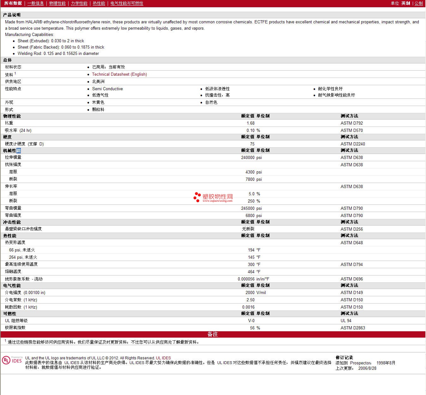The height and width of the screenshot is (395, 426).
Task: Select the ASTM D2863 test method
Action: (353, 328)
